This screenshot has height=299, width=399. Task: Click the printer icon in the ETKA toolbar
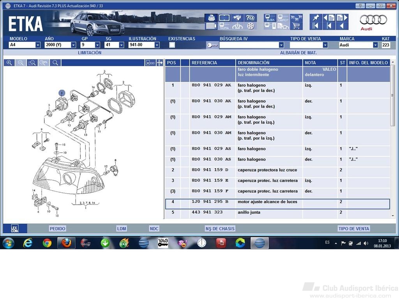(x=211, y=18)
